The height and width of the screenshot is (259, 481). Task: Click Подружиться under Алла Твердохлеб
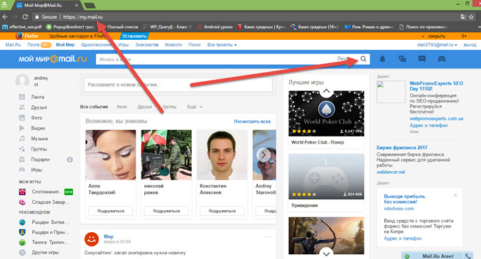pos(111,211)
